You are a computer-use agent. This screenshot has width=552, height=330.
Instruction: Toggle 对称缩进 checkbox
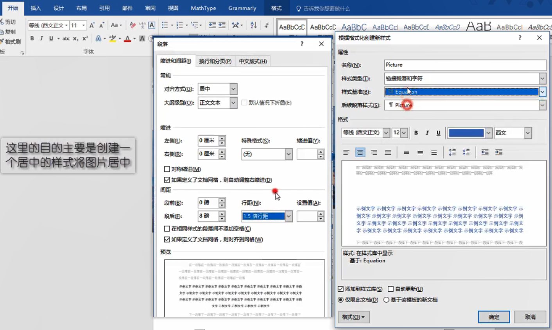(x=167, y=169)
